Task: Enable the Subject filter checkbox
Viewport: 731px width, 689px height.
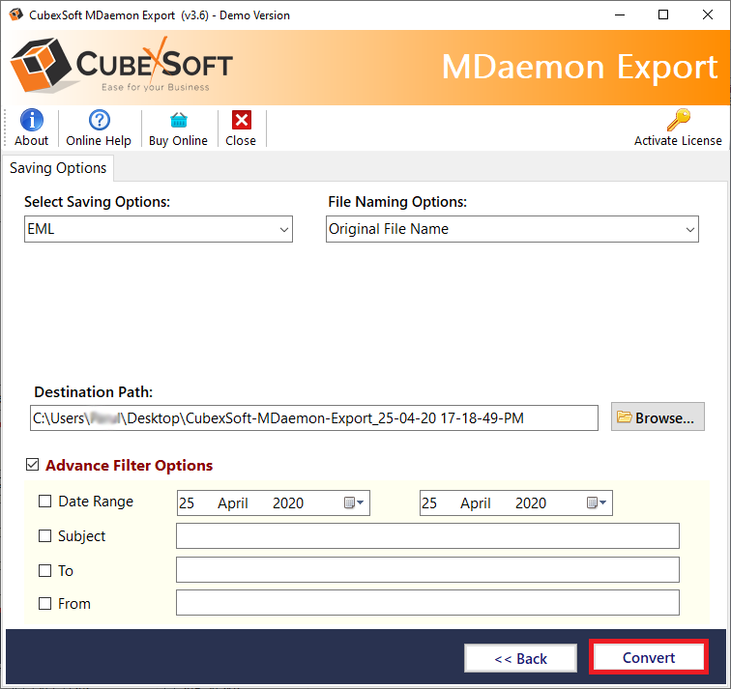Action: click(x=44, y=536)
